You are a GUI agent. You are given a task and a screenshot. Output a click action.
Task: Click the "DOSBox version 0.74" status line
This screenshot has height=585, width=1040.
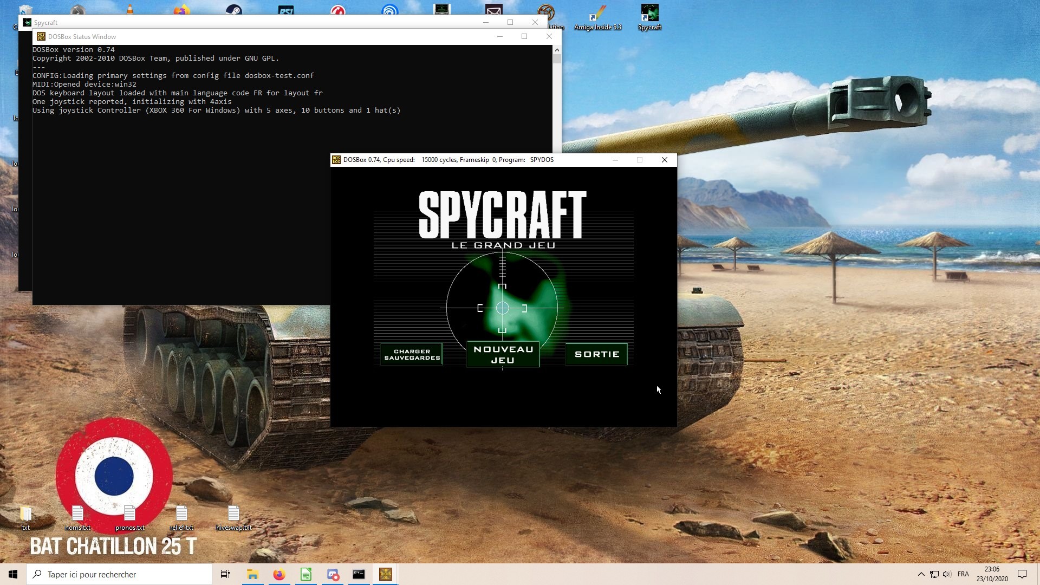pos(74,49)
